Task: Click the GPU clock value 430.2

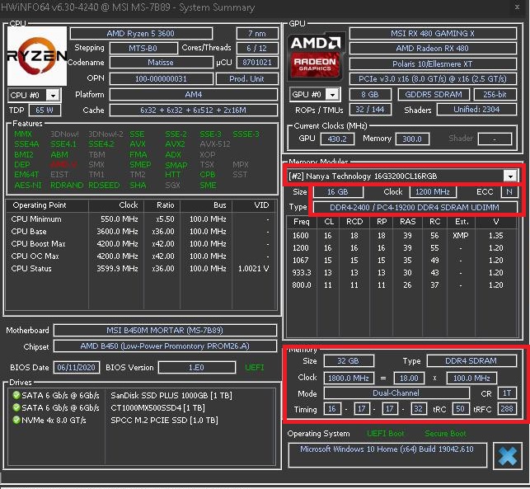Action: click(x=337, y=139)
